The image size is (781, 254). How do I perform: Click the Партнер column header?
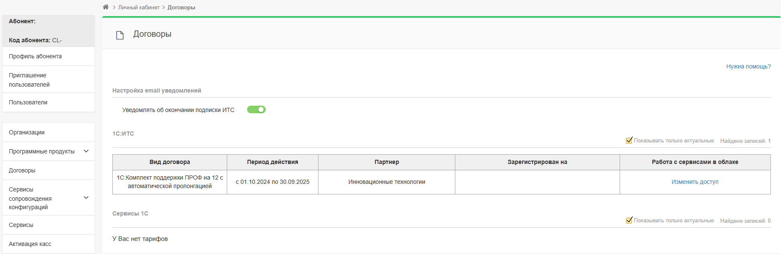pyautogui.click(x=386, y=162)
